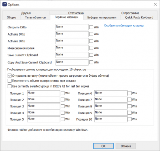Viewport: 160px width, 151px height.
Task: Close the Options dialog window
Action: coord(155,4)
